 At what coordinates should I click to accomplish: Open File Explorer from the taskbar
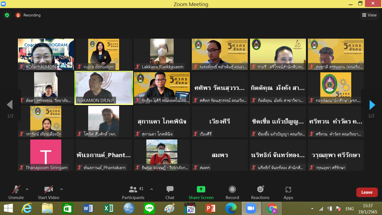click(x=47, y=208)
